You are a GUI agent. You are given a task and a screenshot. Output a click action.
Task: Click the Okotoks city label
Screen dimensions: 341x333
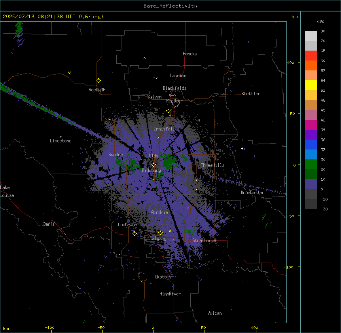tap(163, 277)
